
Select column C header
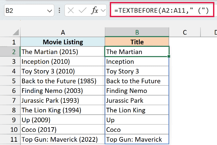point(185,32)
